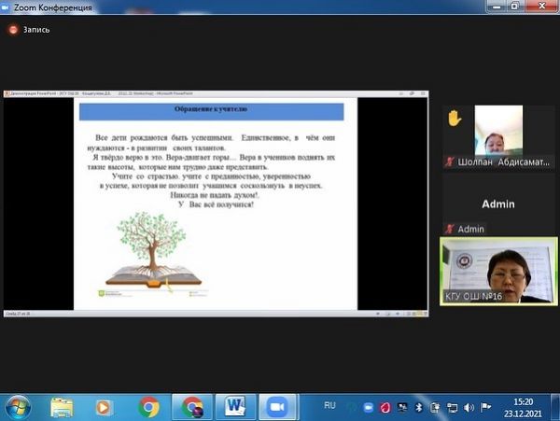Select the КГУ ОШ №16 speaker video tile

click(497, 271)
